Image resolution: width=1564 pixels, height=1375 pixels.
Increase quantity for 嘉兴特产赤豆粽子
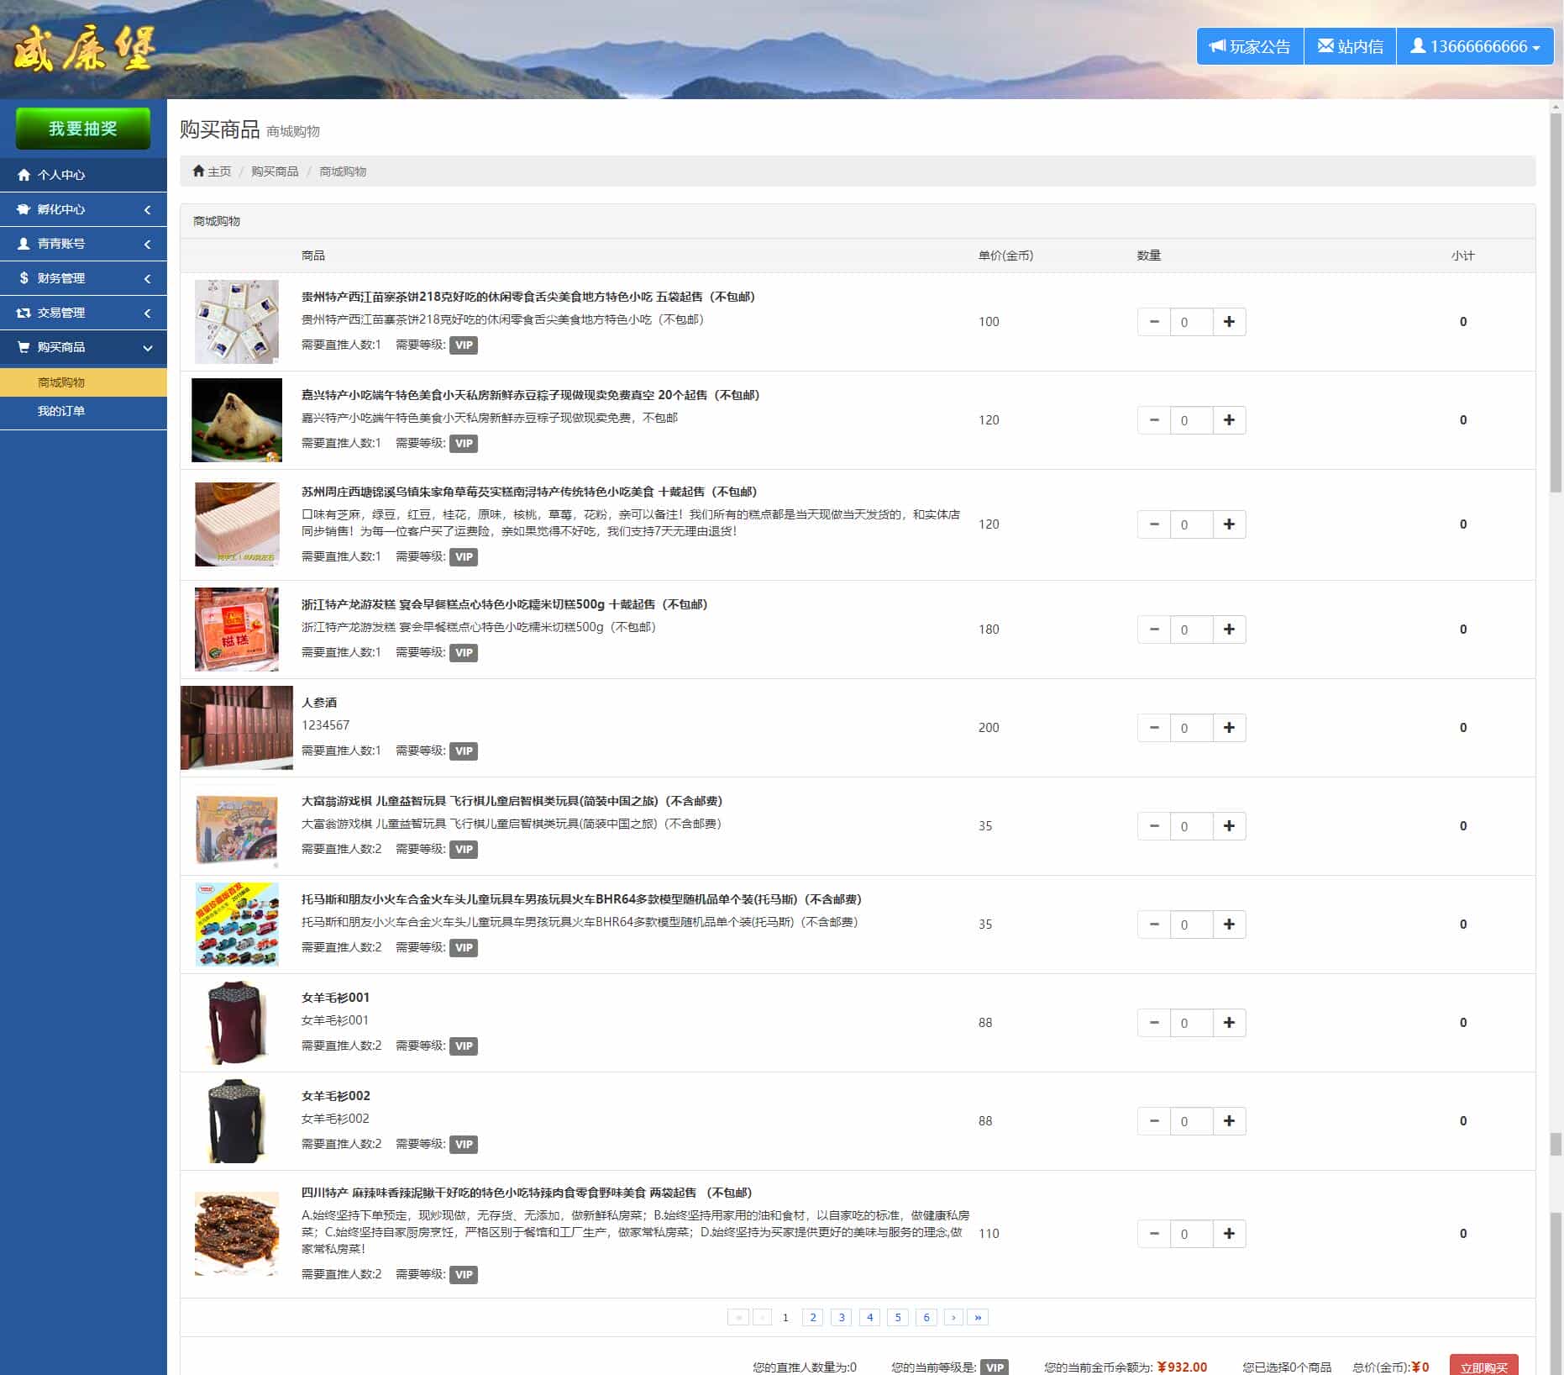[x=1229, y=420]
